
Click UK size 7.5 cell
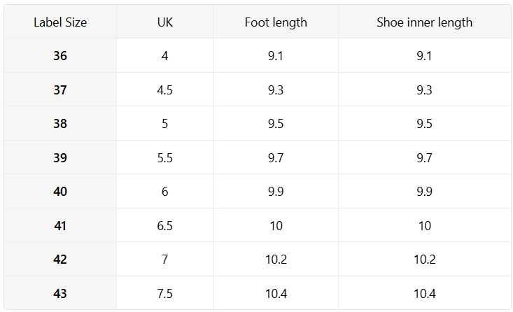pos(164,294)
